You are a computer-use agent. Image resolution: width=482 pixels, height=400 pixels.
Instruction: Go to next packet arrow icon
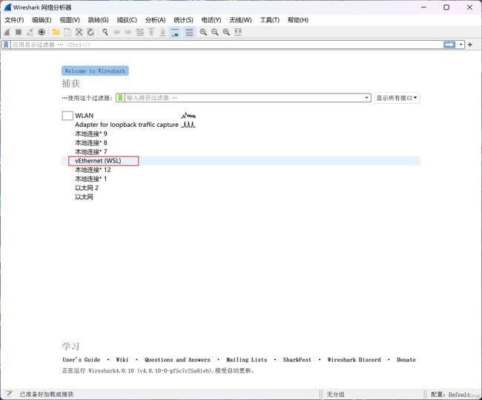pyautogui.click(x=128, y=32)
